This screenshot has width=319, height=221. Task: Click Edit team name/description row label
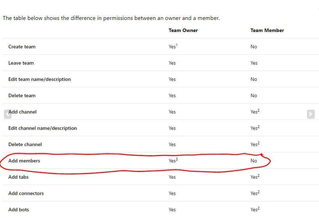click(39, 79)
